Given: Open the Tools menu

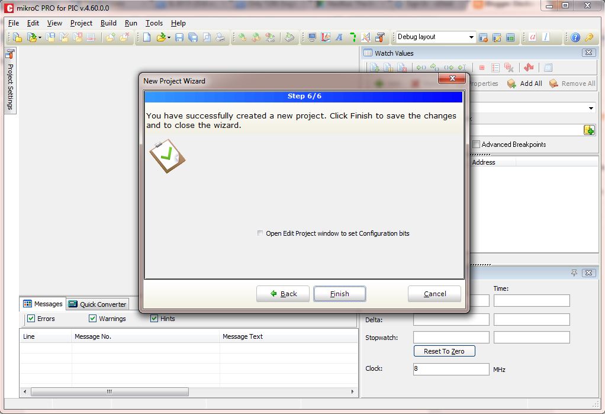Looking at the screenshot, I should [154, 23].
